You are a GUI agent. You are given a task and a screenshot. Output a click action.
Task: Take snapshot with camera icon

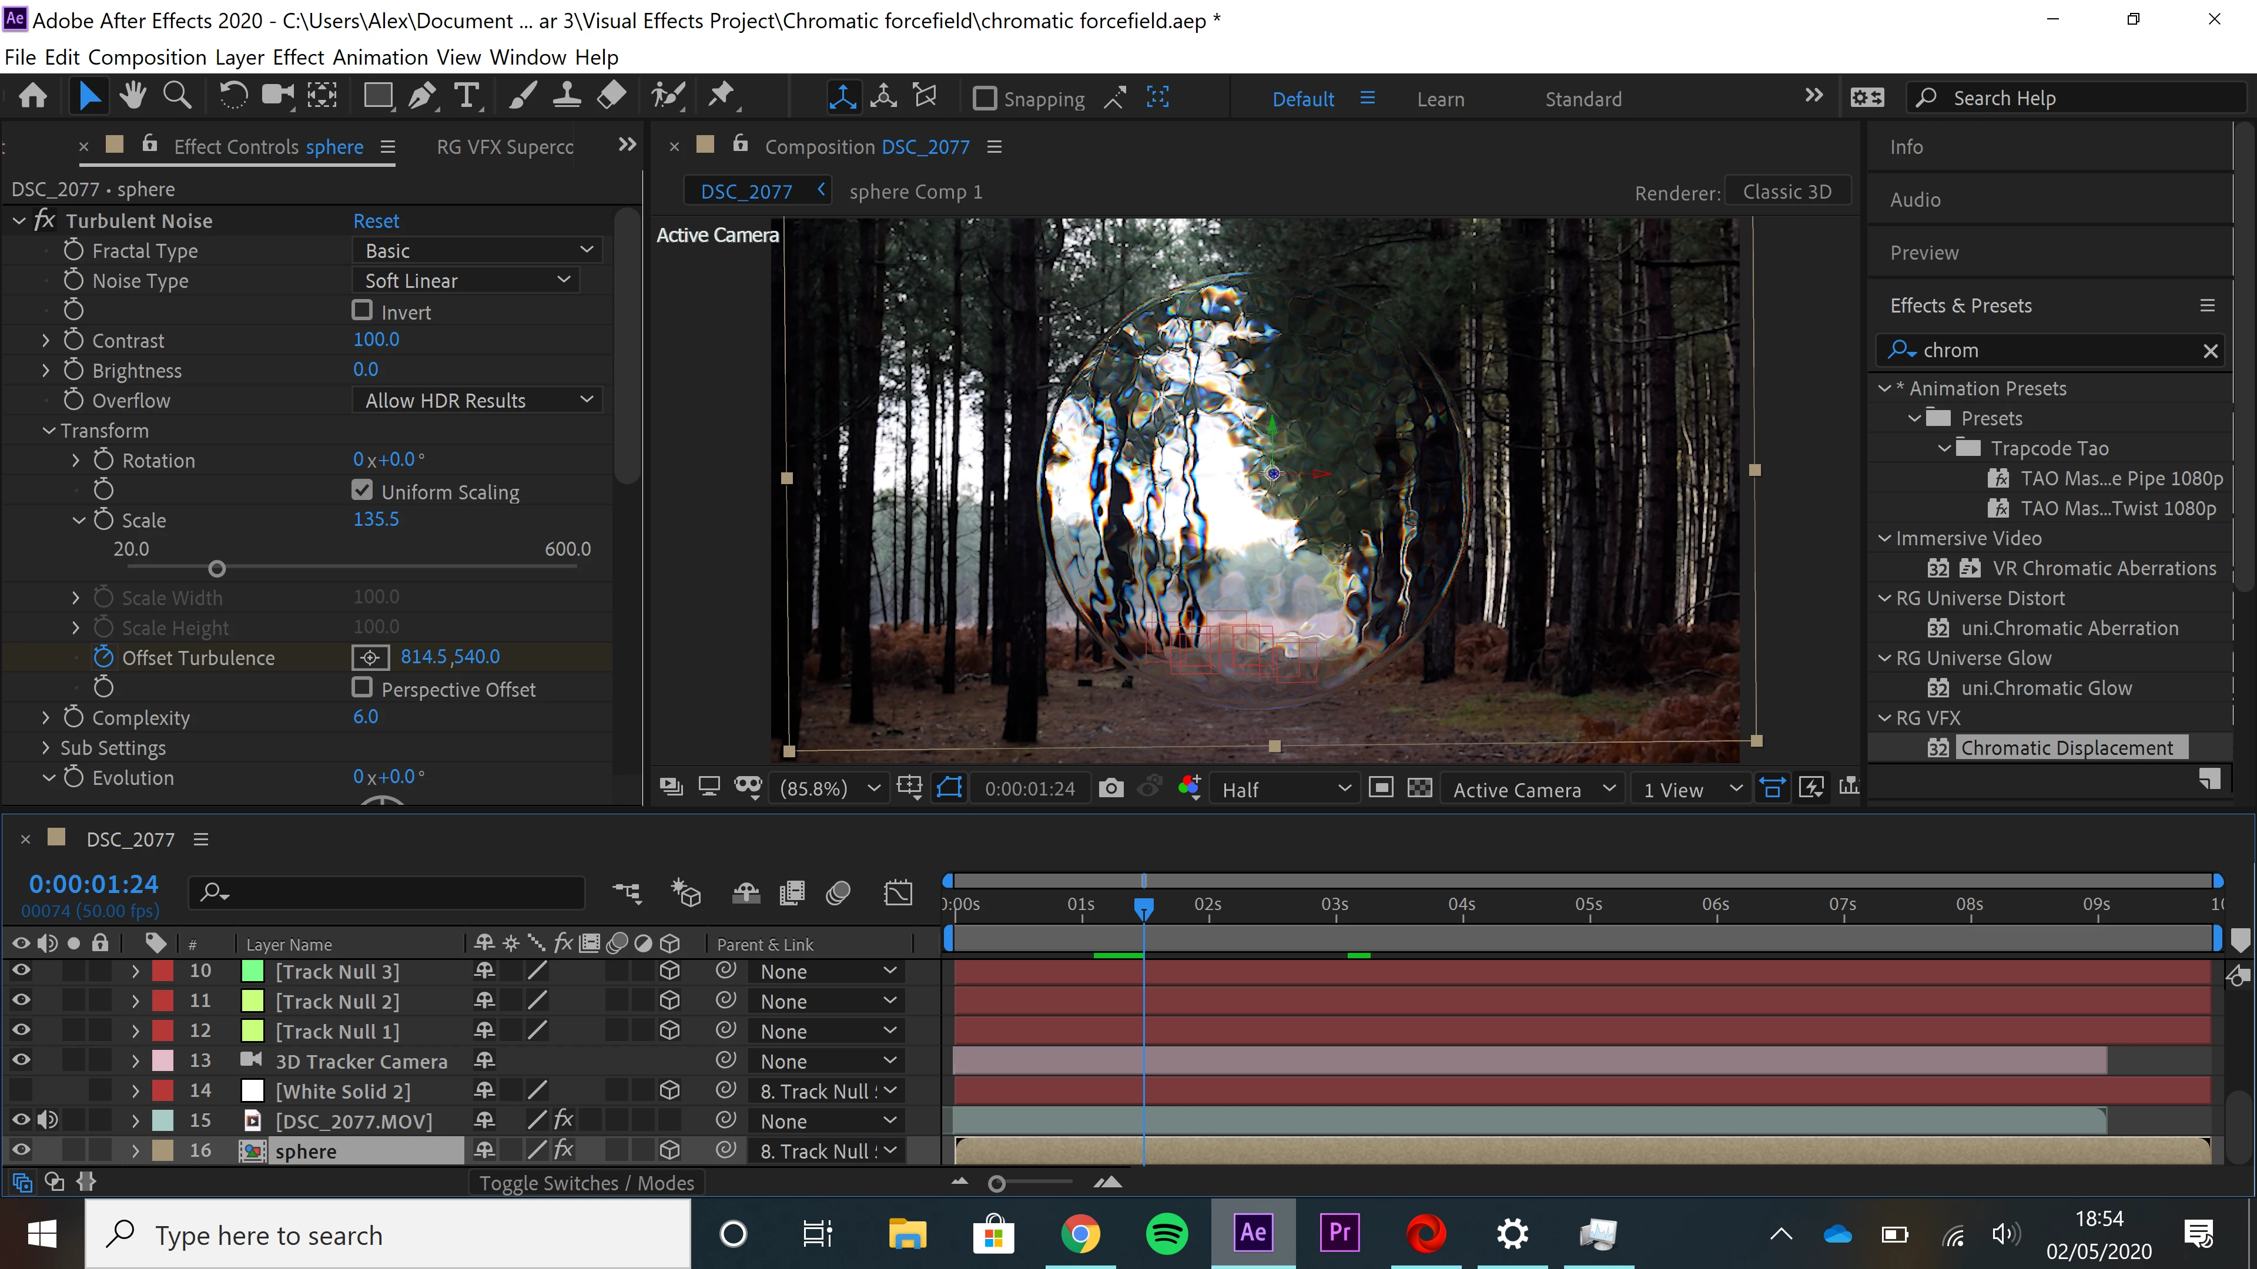click(1111, 788)
